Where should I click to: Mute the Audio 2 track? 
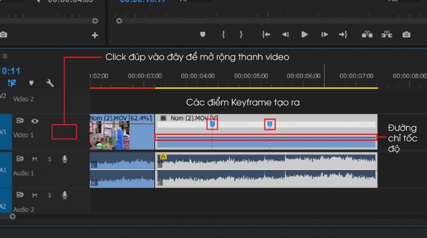pyautogui.click(x=35, y=195)
